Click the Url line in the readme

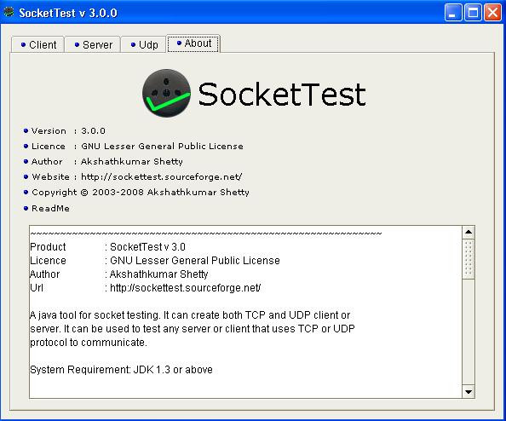click(145, 288)
